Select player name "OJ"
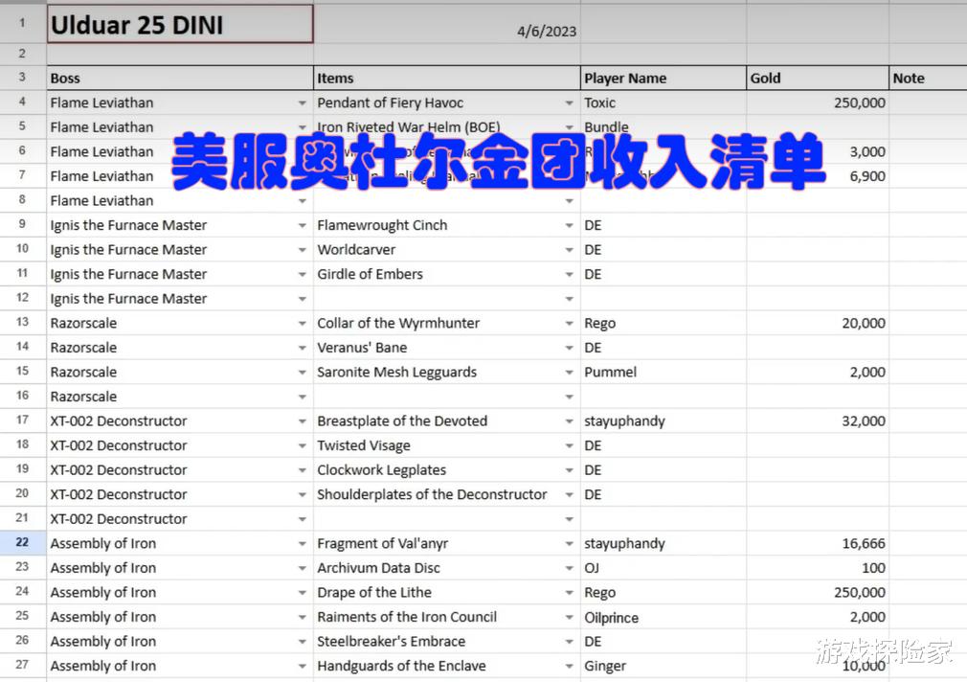The height and width of the screenshot is (682, 967). (x=663, y=568)
